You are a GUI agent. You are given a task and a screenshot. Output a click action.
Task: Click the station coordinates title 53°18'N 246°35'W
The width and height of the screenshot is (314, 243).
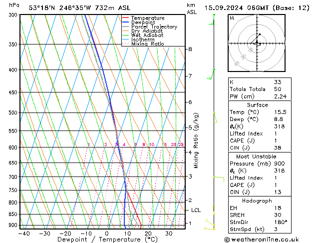[60, 8]
